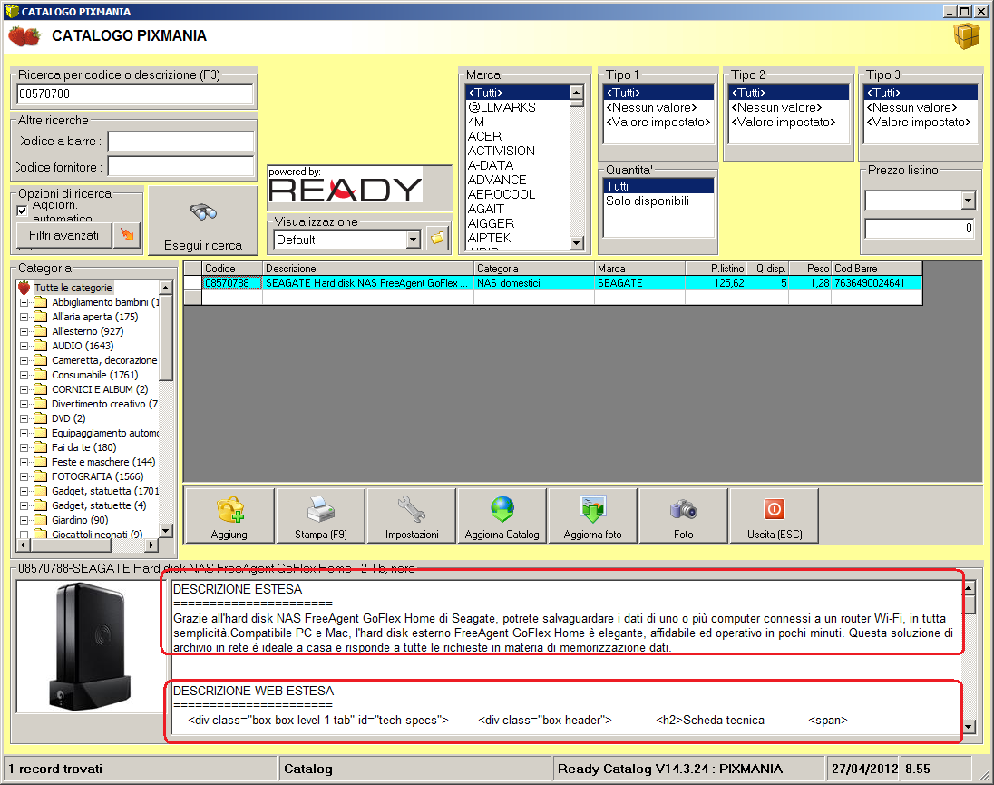Select Tutte le categorie root node
Image resolution: width=994 pixels, height=785 pixels.
point(73,288)
